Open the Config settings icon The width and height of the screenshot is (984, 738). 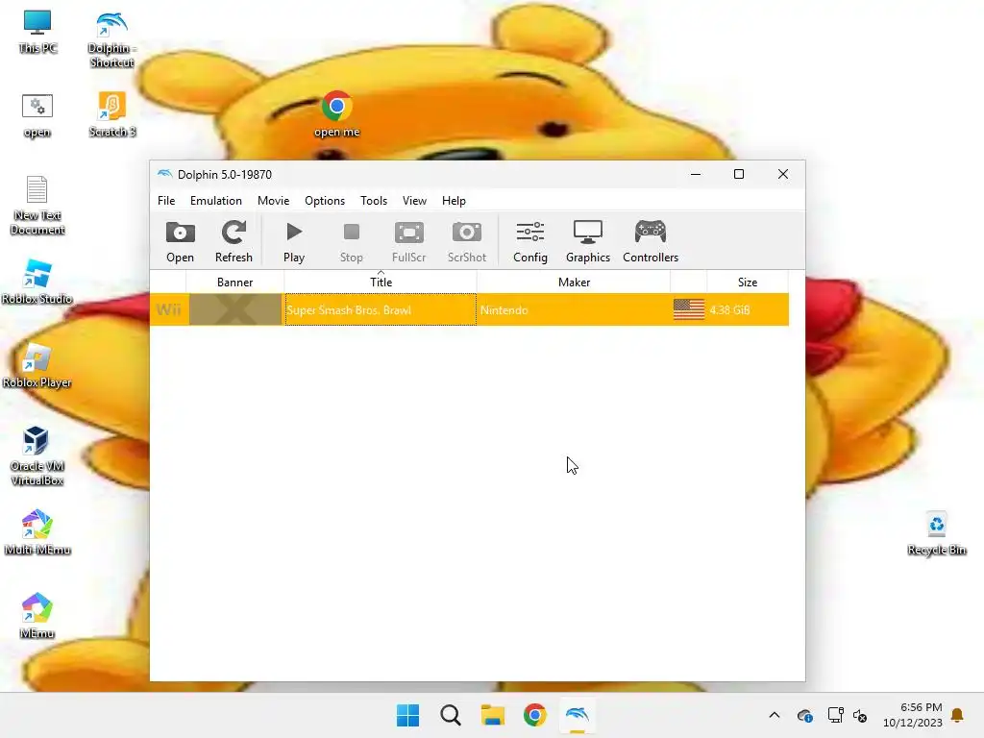(x=530, y=241)
